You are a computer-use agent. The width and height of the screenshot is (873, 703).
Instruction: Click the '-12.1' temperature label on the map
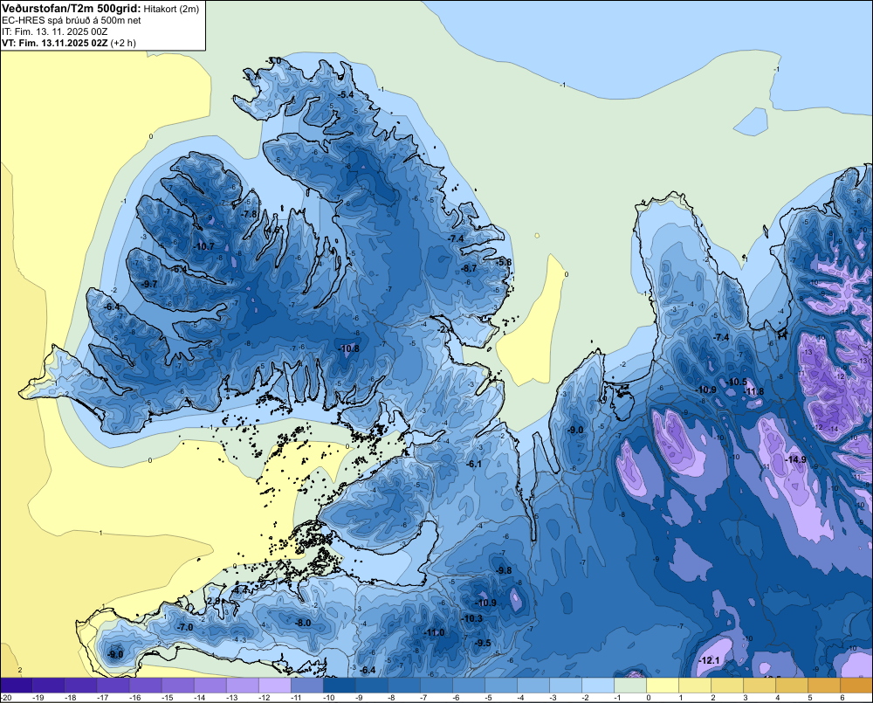tap(709, 661)
